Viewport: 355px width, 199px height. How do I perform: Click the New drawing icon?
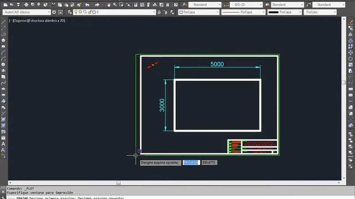6,4
